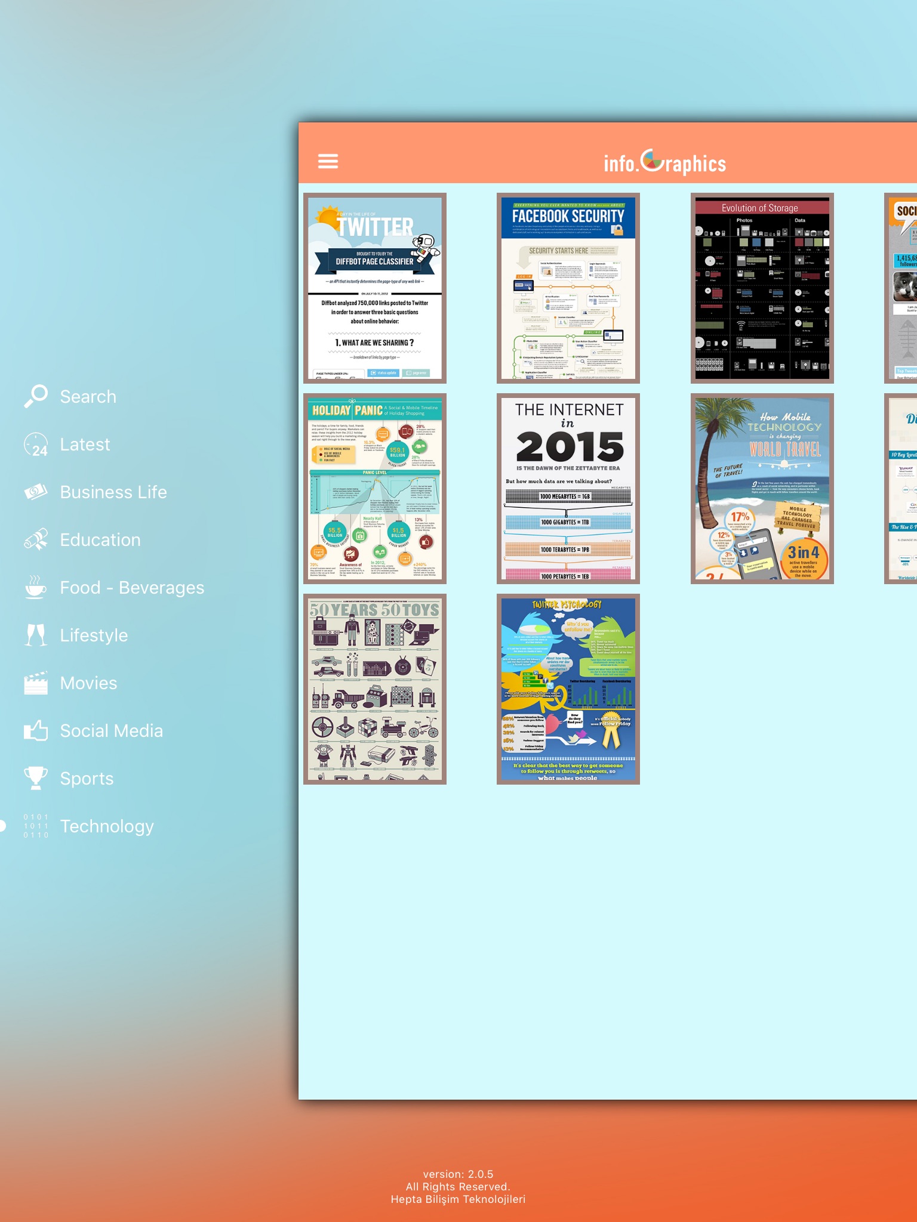Screen dimensions: 917x1222
Task: Tap the hamburger menu icon
Action: (328, 161)
